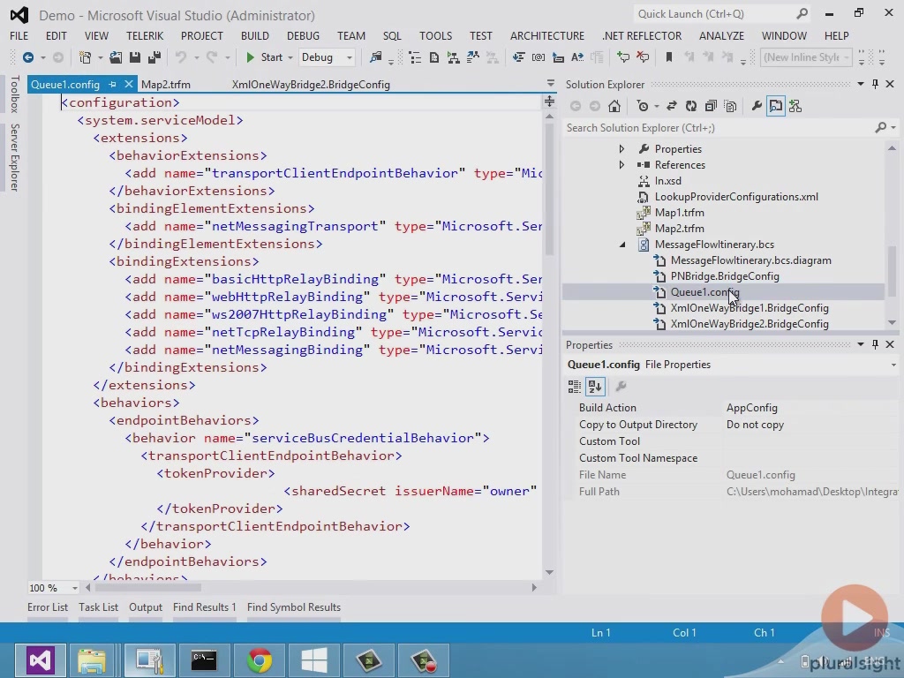904x678 pixels.
Task: Open the active files list dropdown in tab bar
Action: pyautogui.click(x=551, y=84)
